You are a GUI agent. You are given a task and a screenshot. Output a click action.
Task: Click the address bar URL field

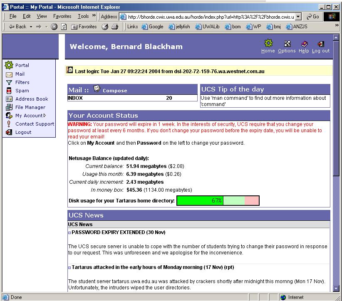pyautogui.click(x=211, y=17)
